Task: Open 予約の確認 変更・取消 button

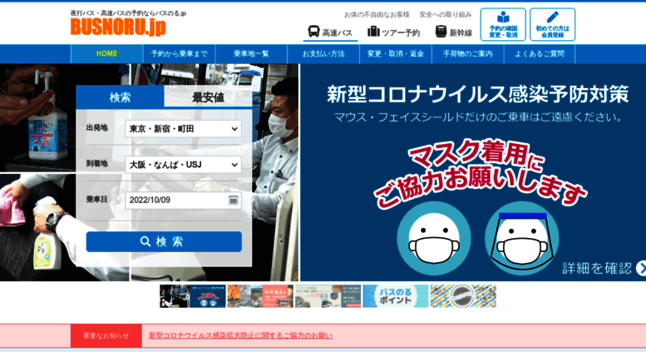Action: click(503, 24)
